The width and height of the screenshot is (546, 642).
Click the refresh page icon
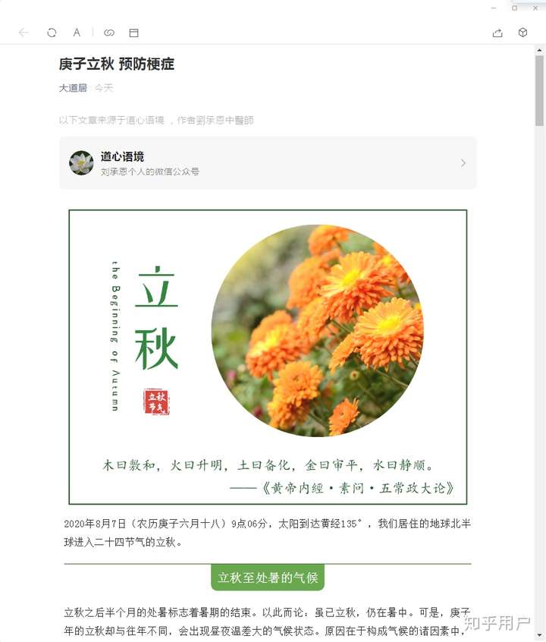[x=52, y=33]
